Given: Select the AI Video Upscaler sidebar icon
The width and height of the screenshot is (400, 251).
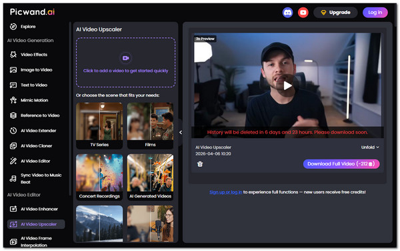Looking at the screenshot, I should coord(13,224).
